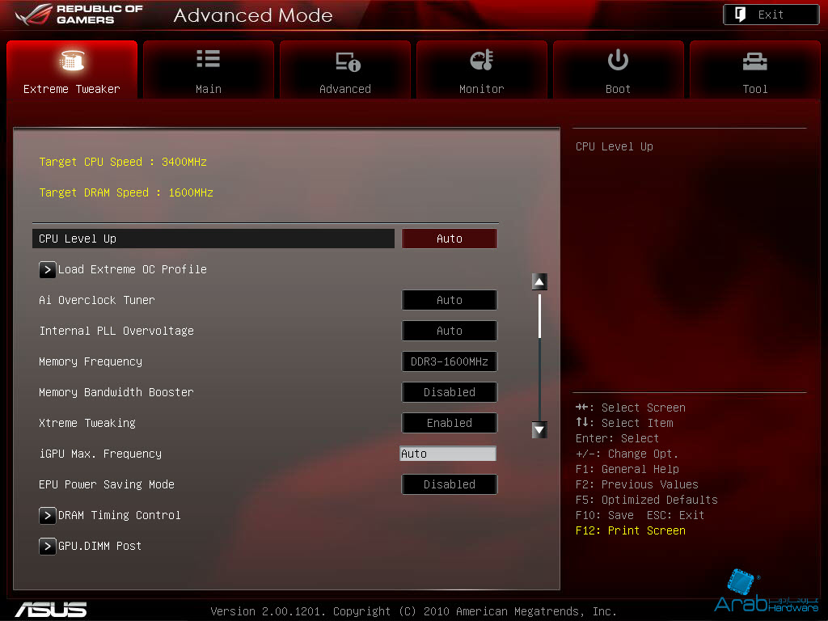The height and width of the screenshot is (621, 828).
Task: Open Internal PLL Overvoltage Auto dropdown
Action: (450, 331)
